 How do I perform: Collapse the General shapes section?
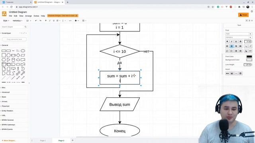click(x=4, y=45)
